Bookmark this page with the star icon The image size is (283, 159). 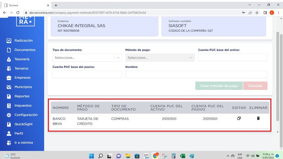pyautogui.click(x=257, y=13)
